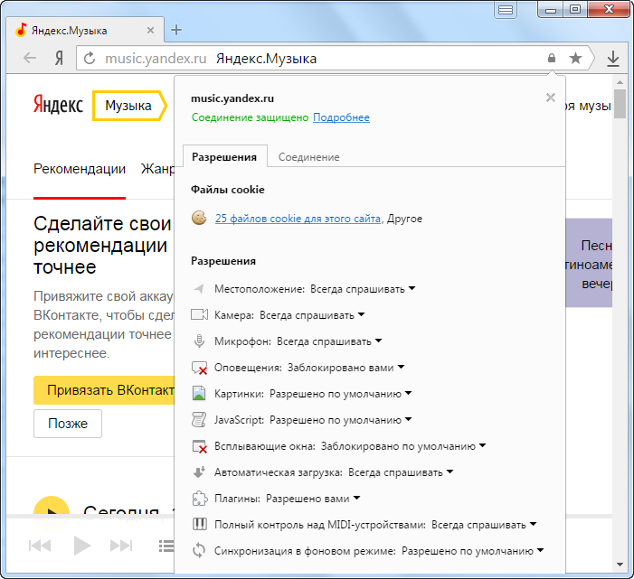Viewport: 634px width, 579px height.
Task: Open the JavaScript permission dropdown
Action: pyautogui.click(x=341, y=420)
